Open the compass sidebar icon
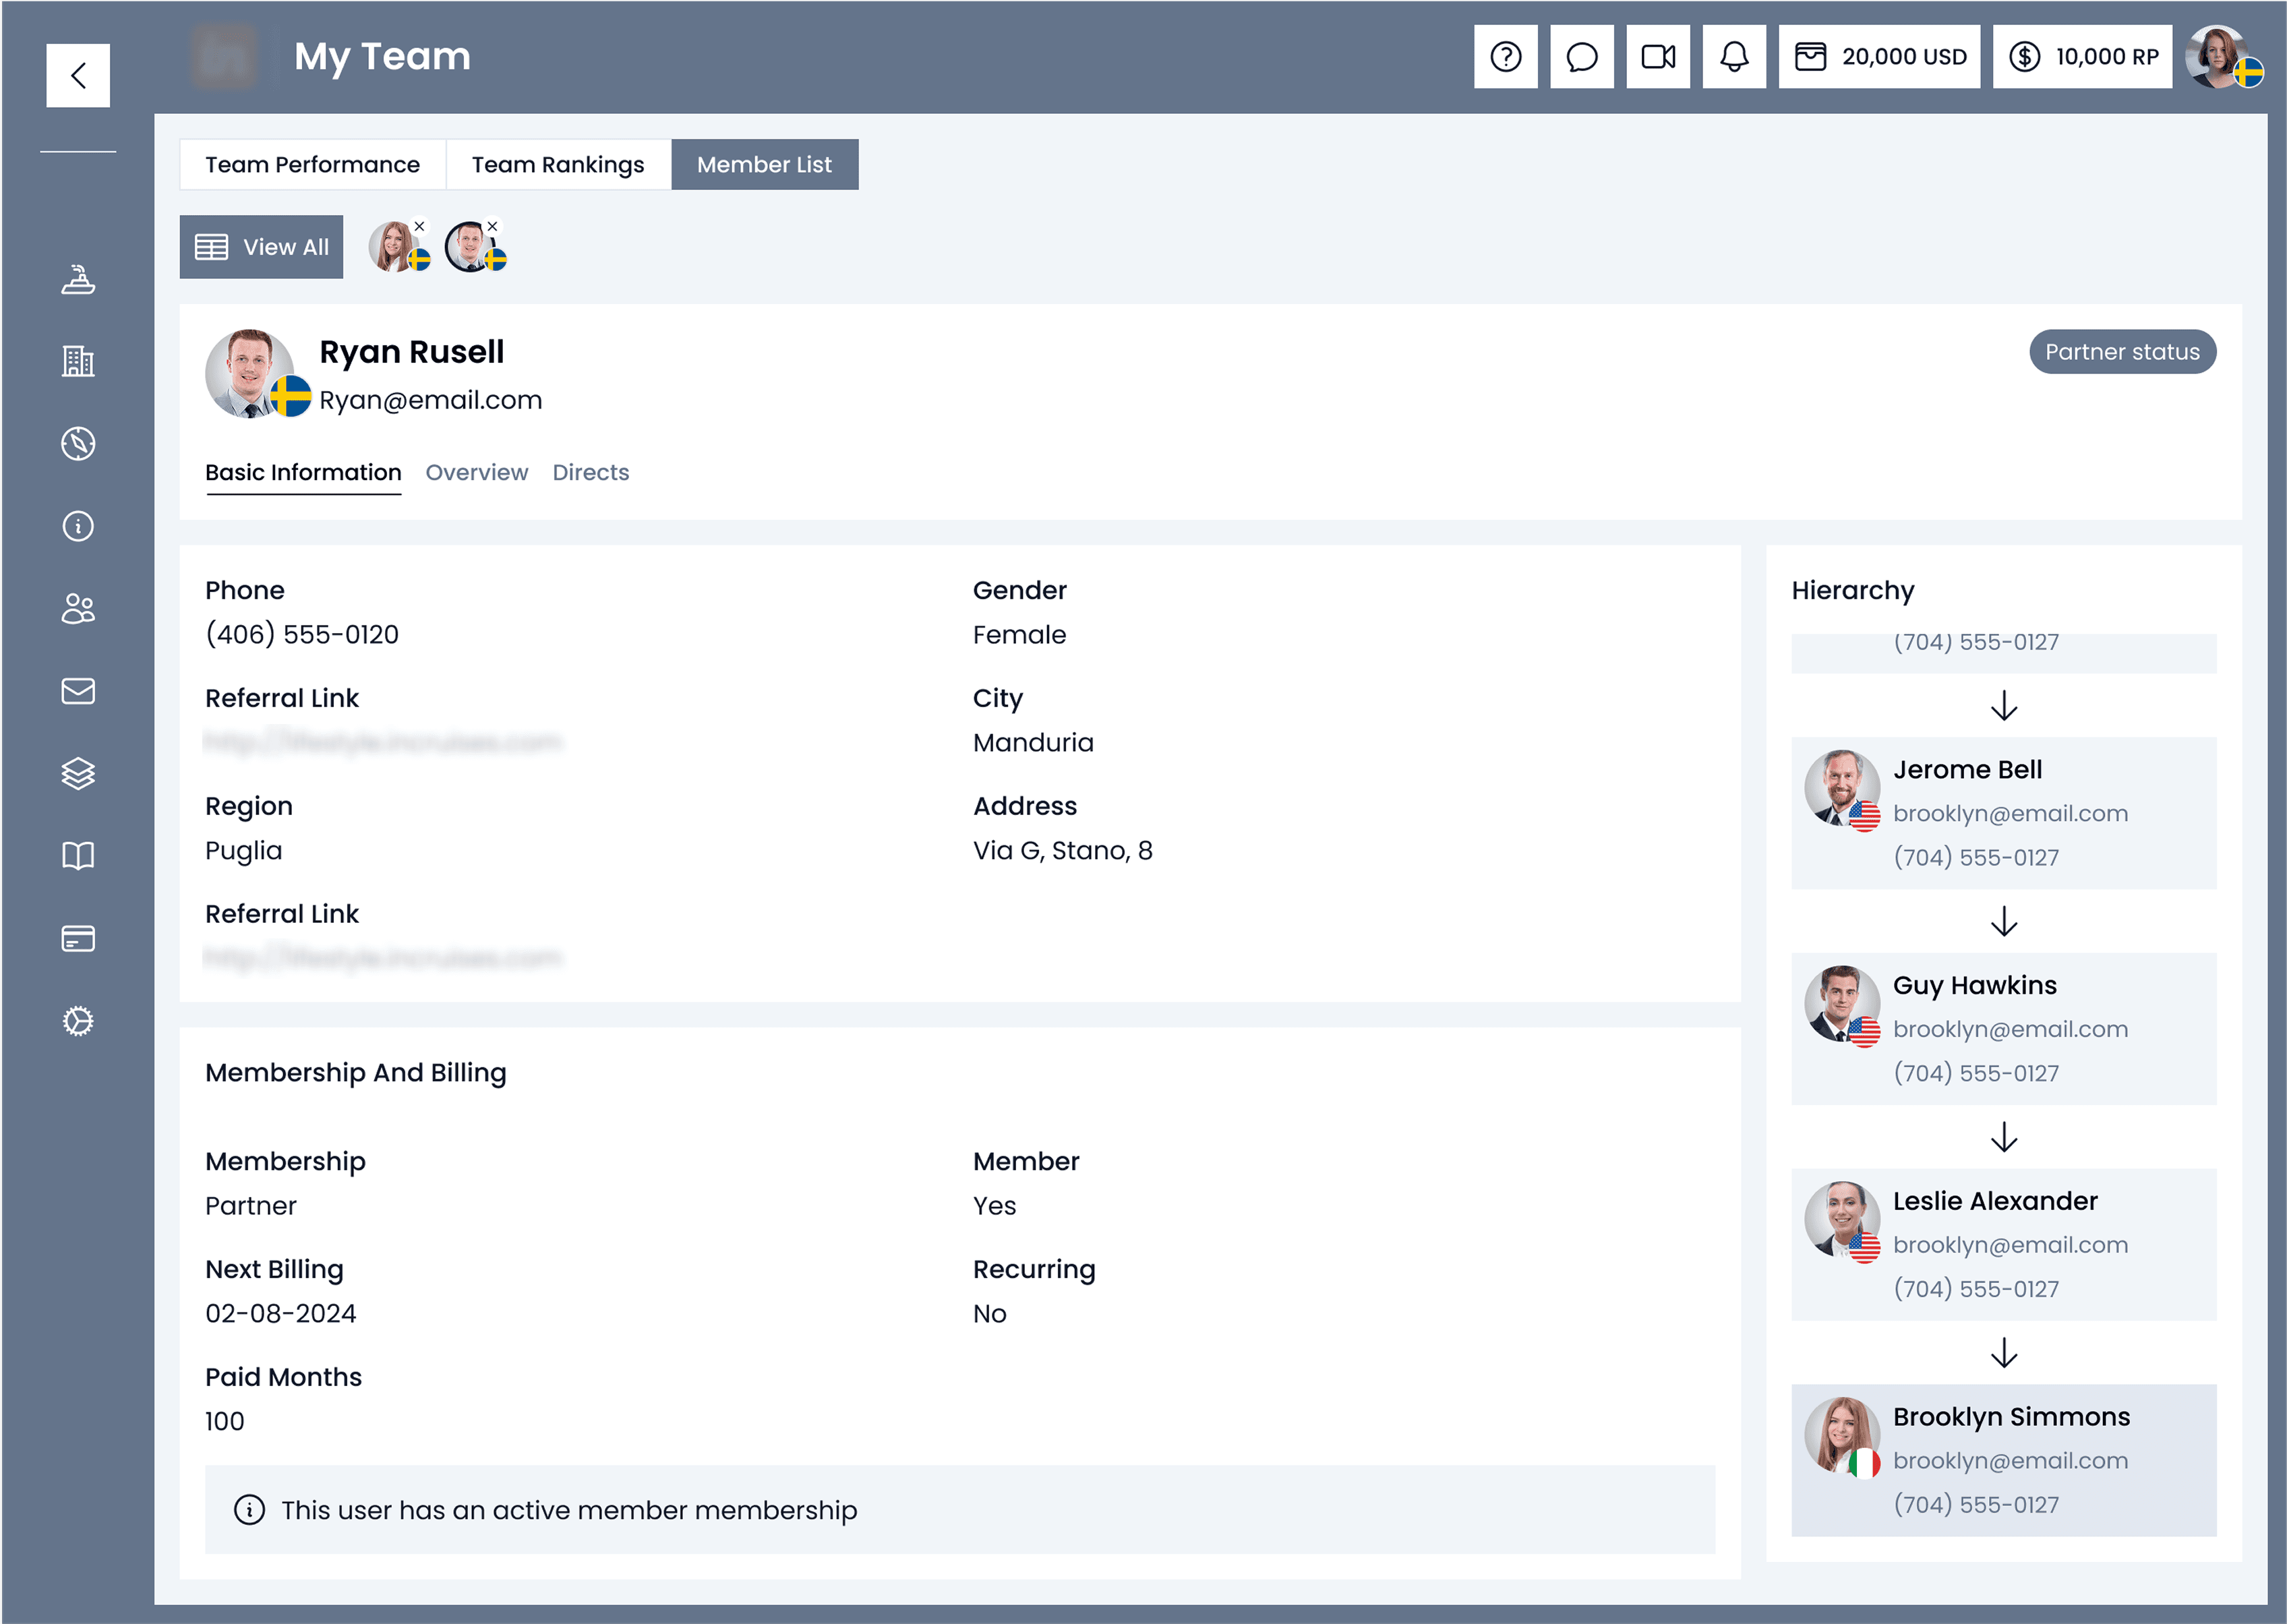This screenshot has width=2287, height=1624. [78, 443]
